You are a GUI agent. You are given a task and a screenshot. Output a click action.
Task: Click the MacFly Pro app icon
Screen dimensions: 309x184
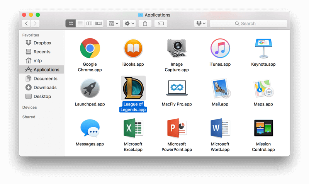click(177, 89)
